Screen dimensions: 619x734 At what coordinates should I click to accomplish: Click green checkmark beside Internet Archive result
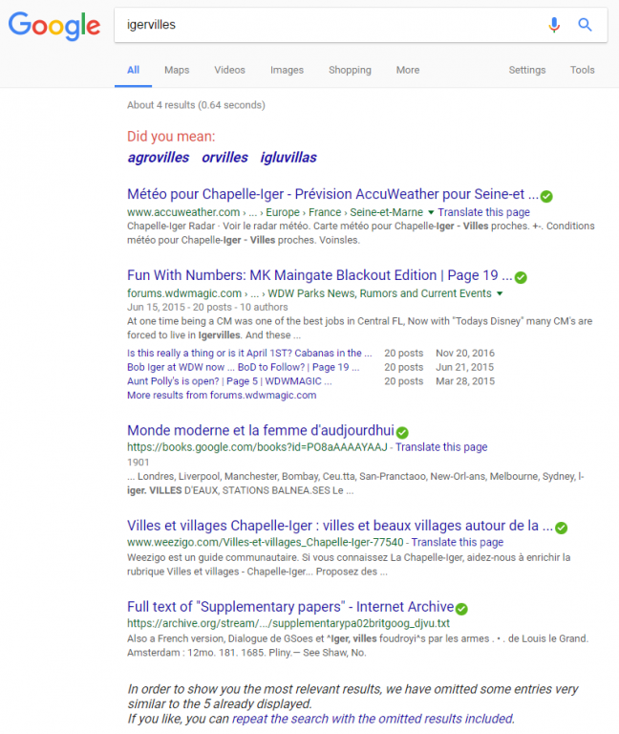point(461,609)
